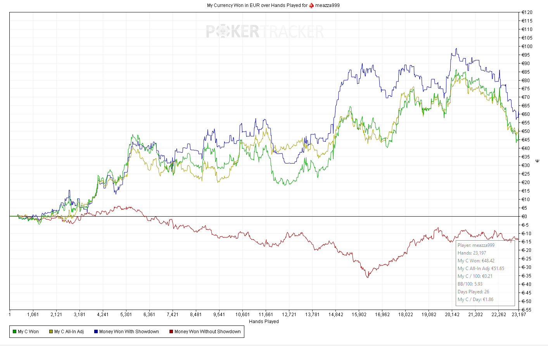Click the '22,262' x-axis tick label
The image size is (548, 346).
pos(499,315)
